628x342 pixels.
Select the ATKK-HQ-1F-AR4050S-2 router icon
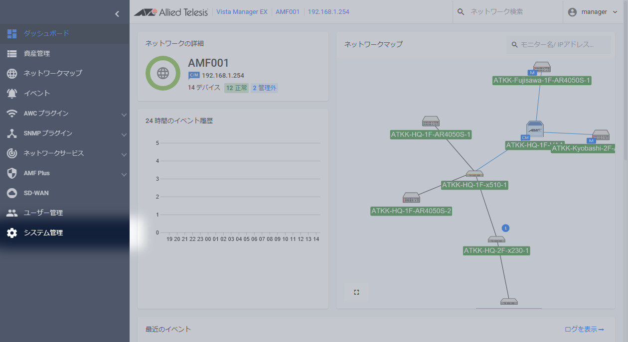tap(411, 198)
